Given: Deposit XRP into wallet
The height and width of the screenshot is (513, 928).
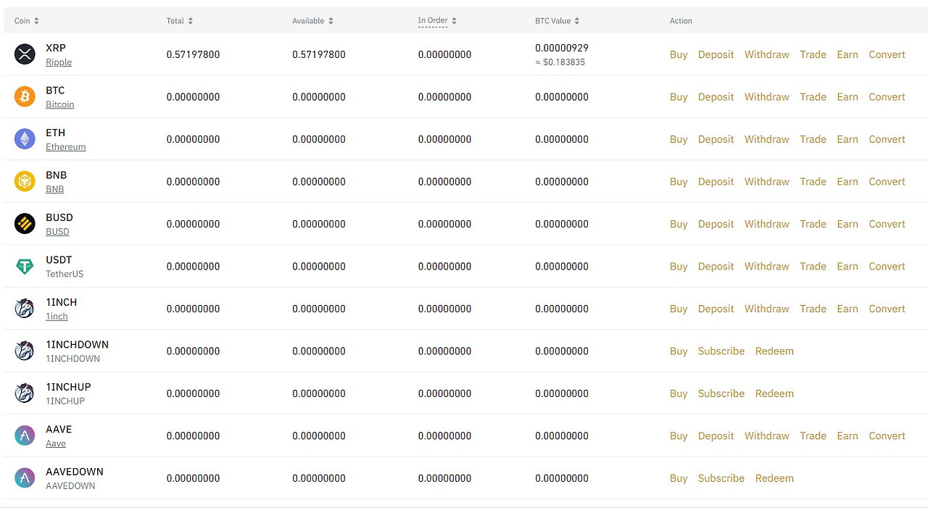Looking at the screenshot, I should [x=716, y=54].
